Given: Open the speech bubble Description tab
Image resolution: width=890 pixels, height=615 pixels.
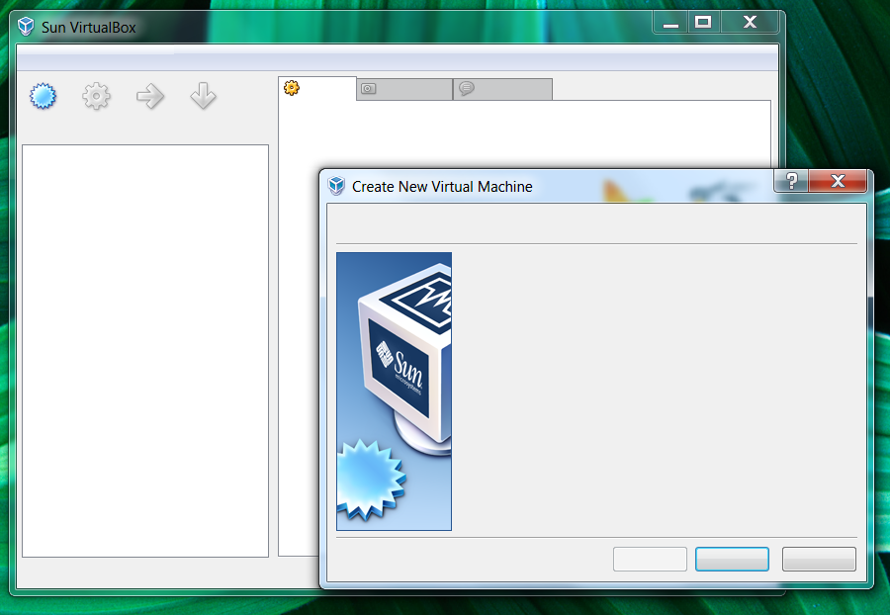Looking at the screenshot, I should [x=502, y=89].
